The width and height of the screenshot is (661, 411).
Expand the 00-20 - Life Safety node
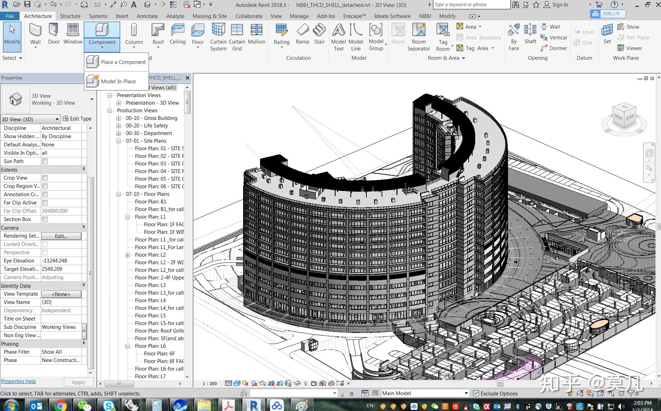point(119,126)
